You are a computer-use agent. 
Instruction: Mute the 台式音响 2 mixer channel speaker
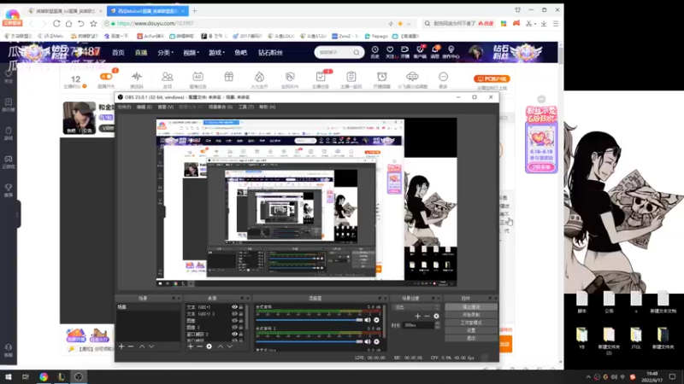click(368, 342)
